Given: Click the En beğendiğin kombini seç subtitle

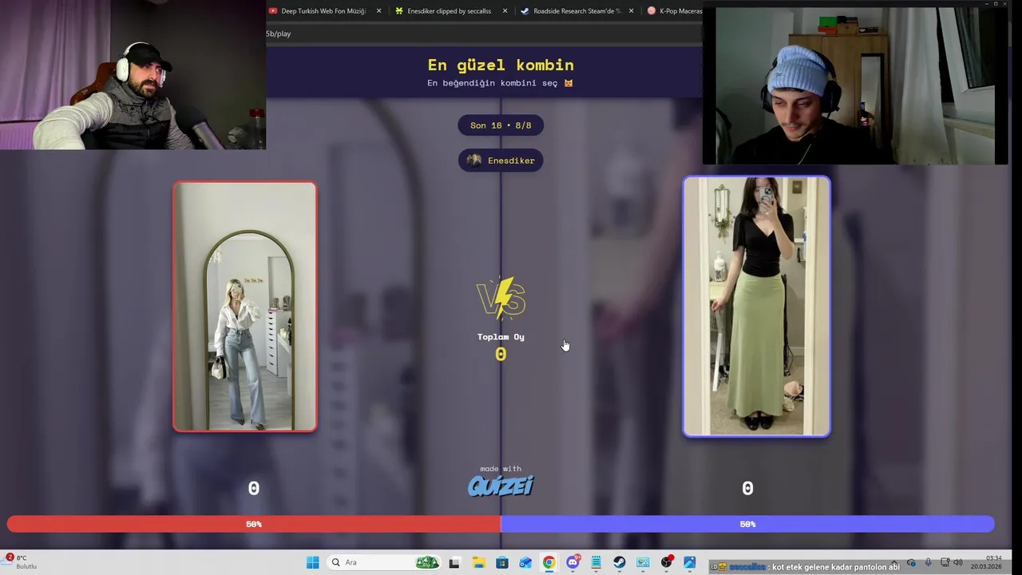Looking at the screenshot, I should [x=500, y=83].
